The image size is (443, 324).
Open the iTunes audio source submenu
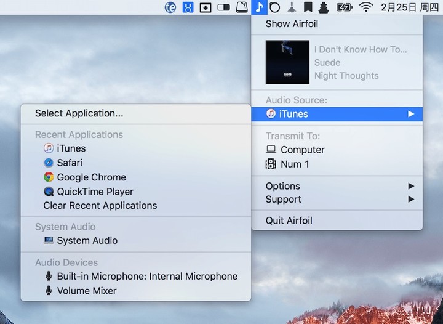pyautogui.click(x=337, y=114)
